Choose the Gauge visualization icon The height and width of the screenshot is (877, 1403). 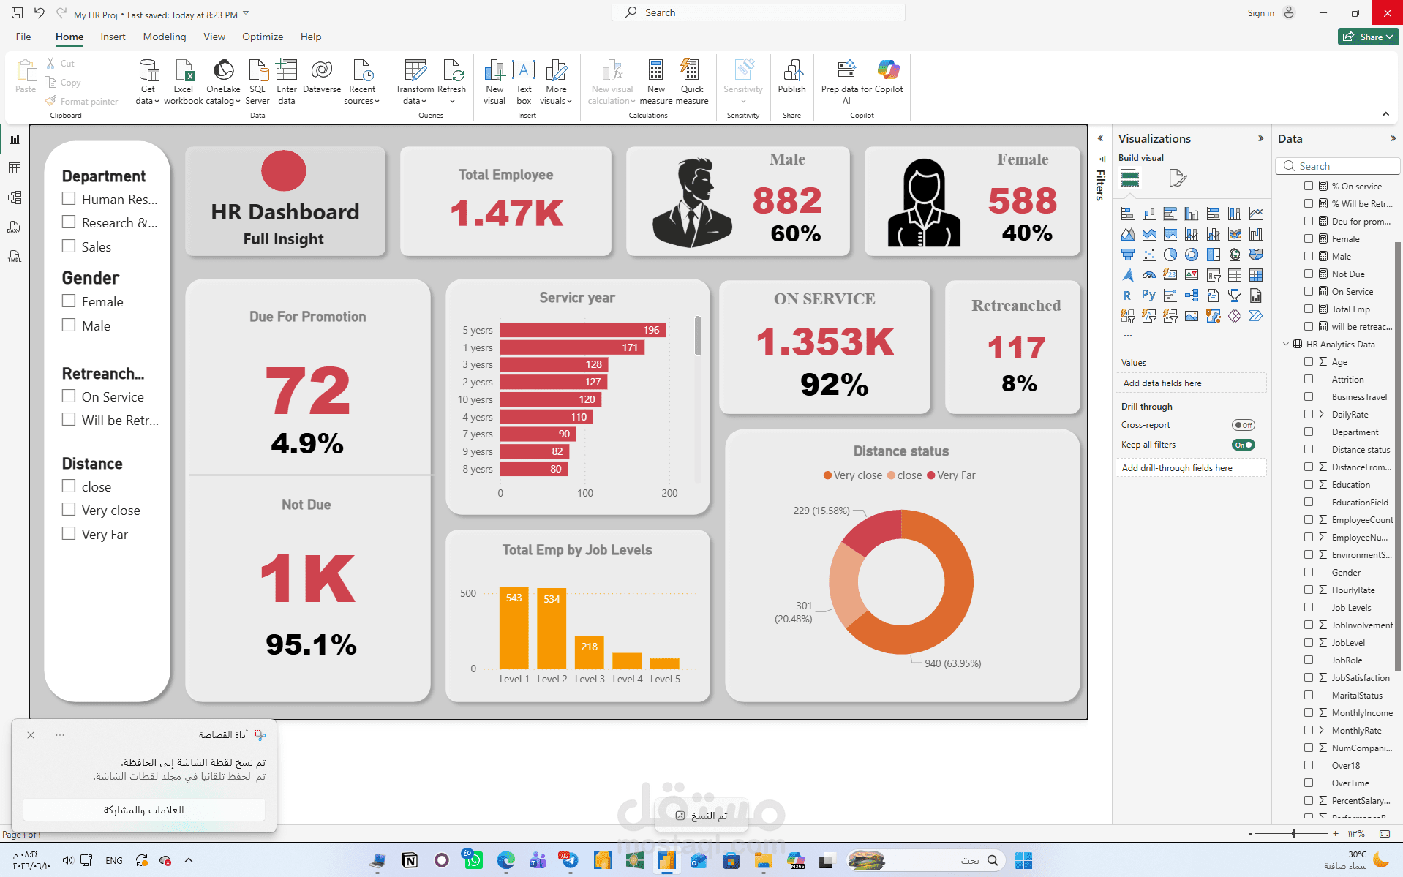pos(1149,275)
